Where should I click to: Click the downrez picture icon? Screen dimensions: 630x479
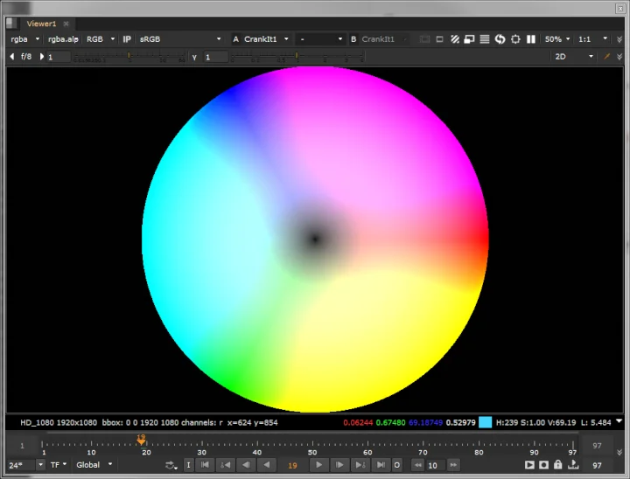[x=469, y=39]
